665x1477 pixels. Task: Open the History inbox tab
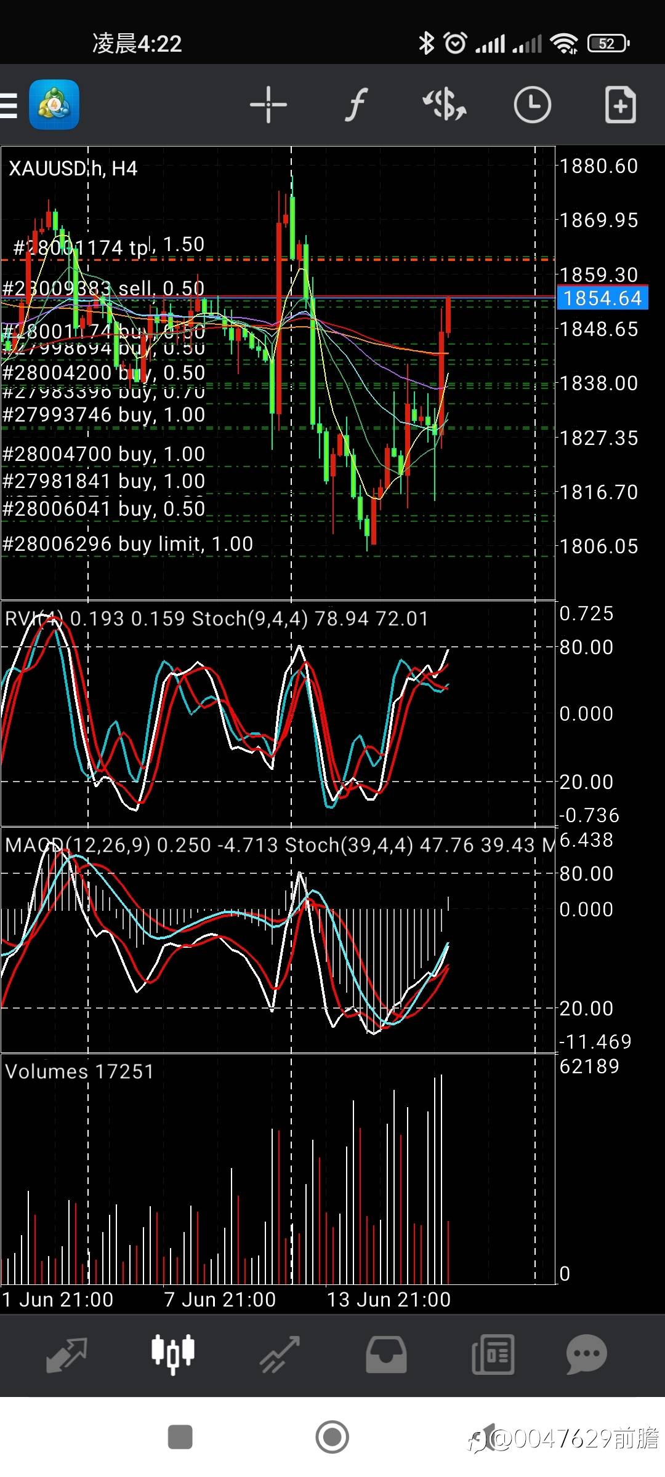point(386,1355)
